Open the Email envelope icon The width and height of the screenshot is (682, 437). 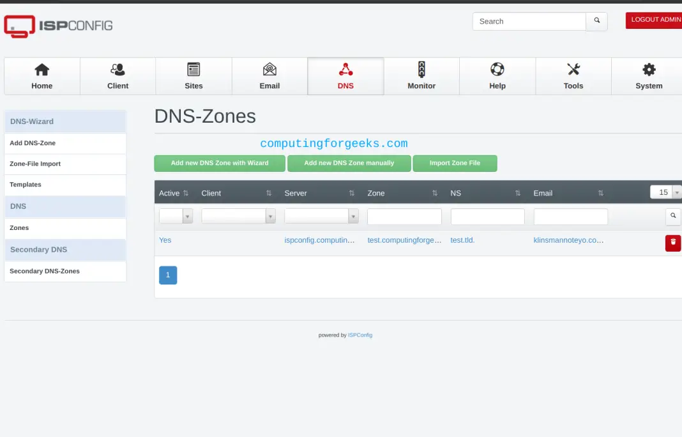pos(269,70)
